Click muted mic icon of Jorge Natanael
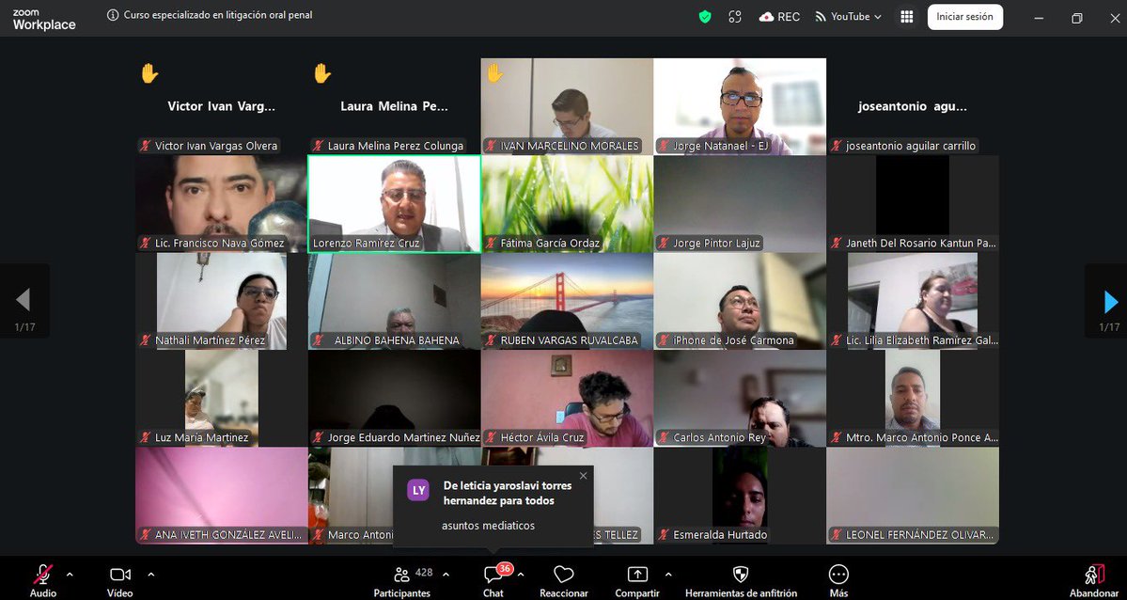The image size is (1127, 600). (665, 146)
